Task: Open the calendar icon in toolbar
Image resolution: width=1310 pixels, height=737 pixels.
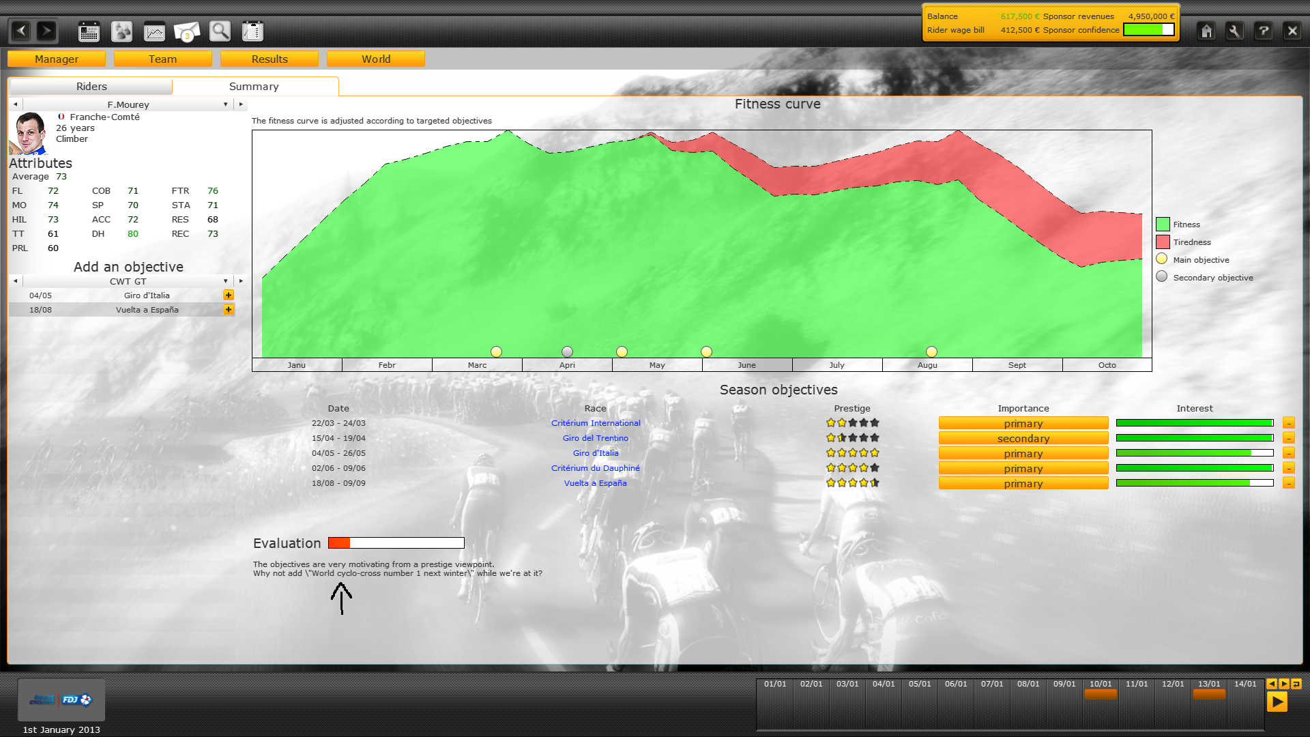Action: pyautogui.click(x=89, y=31)
